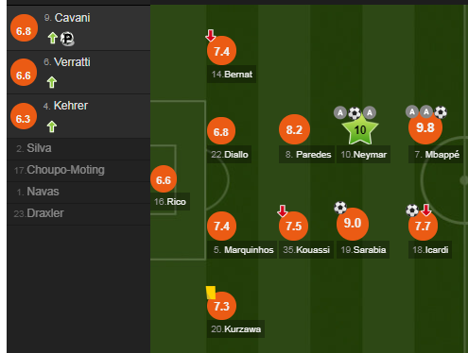
Task: Click Neymar's green star rating icon
Action: [360, 129]
